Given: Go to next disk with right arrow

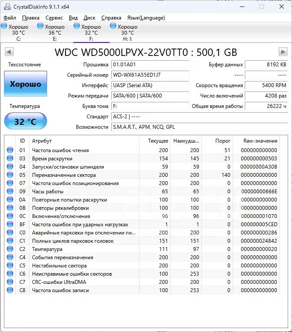Looking at the screenshot, I should click(x=283, y=52).
